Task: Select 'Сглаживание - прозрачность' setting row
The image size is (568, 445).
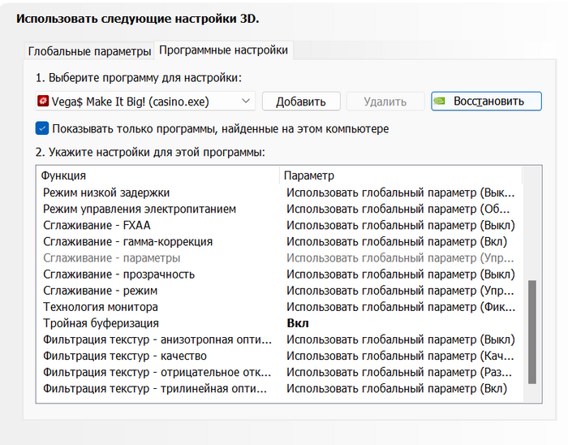Action: click(x=118, y=274)
